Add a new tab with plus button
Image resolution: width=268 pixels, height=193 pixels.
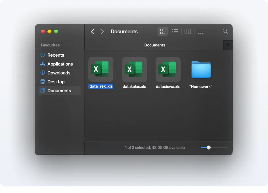(228, 45)
